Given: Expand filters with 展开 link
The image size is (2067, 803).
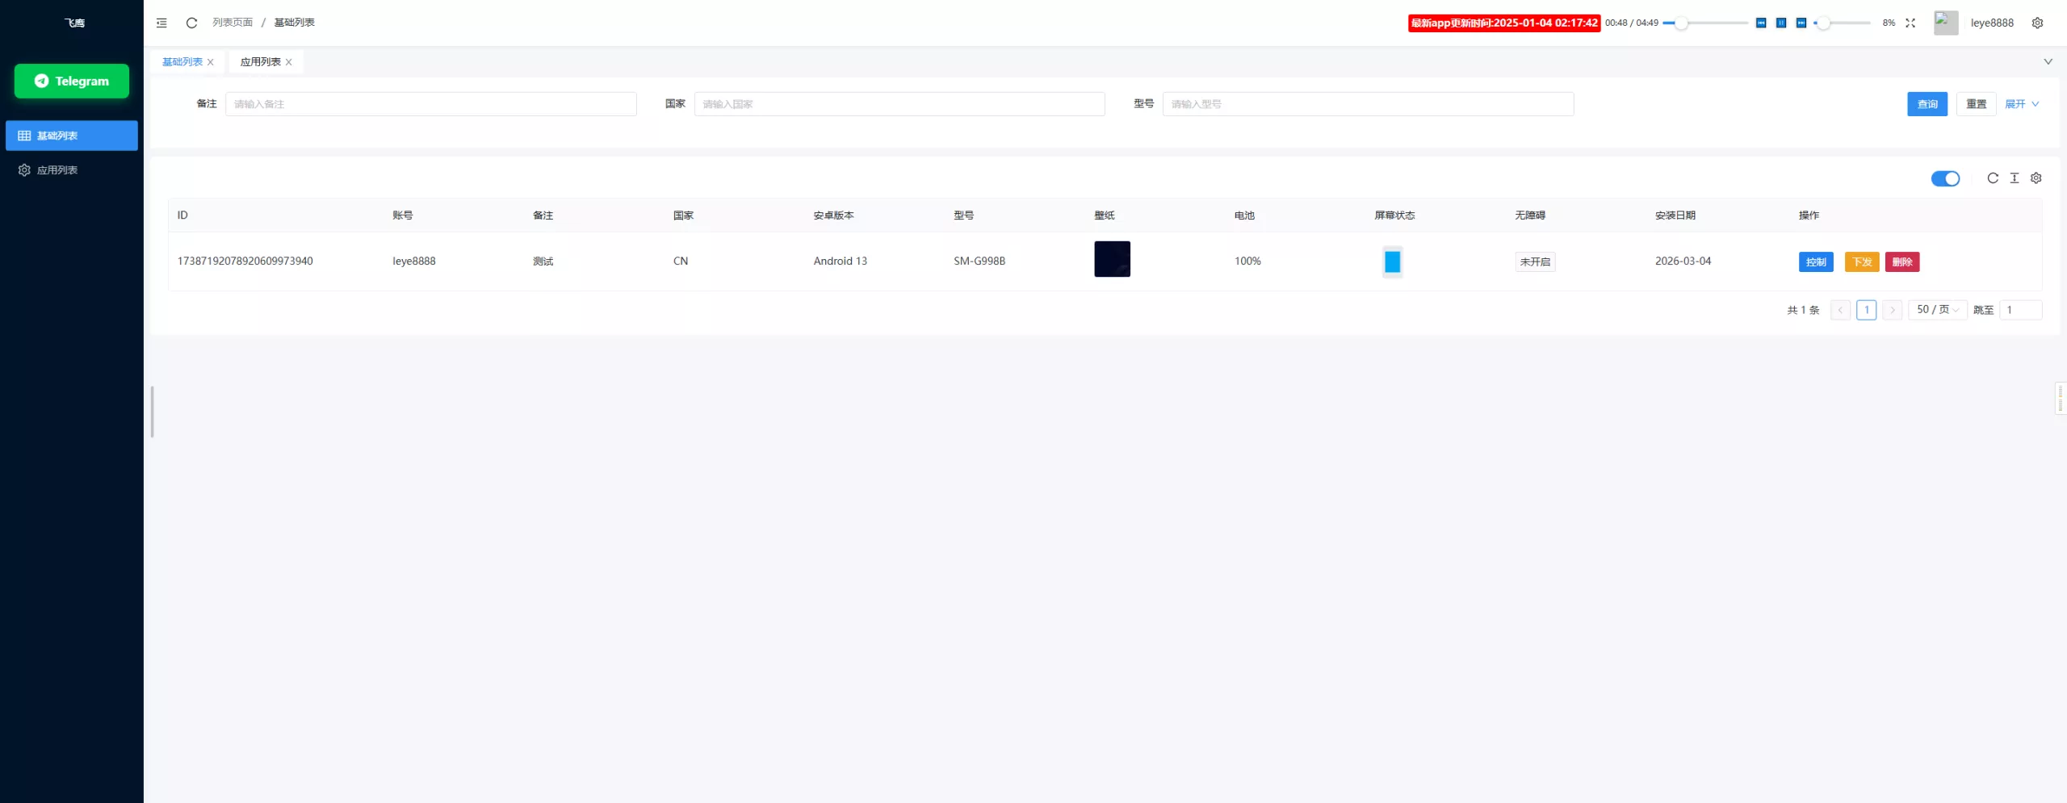Looking at the screenshot, I should click(2022, 104).
